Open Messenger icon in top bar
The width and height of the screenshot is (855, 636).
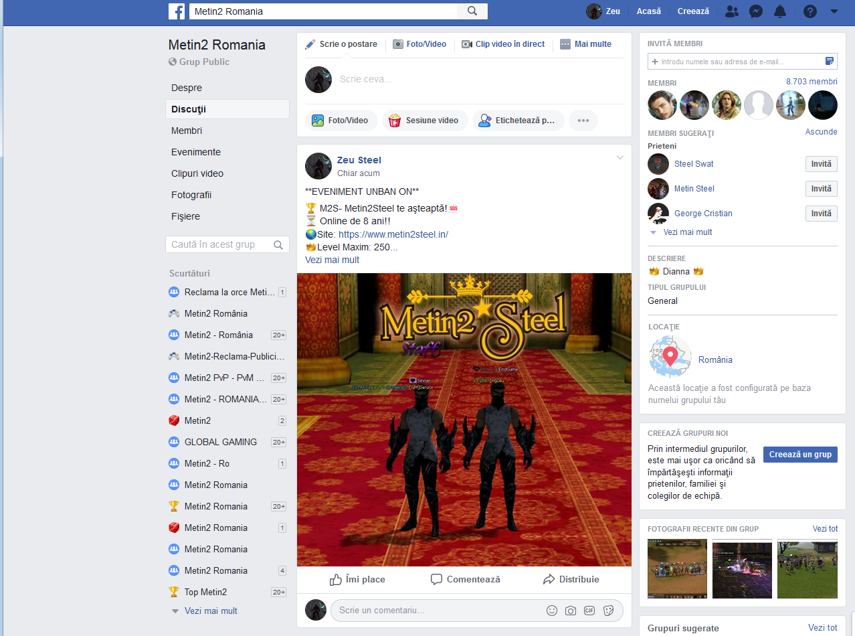(x=756, y=11)
